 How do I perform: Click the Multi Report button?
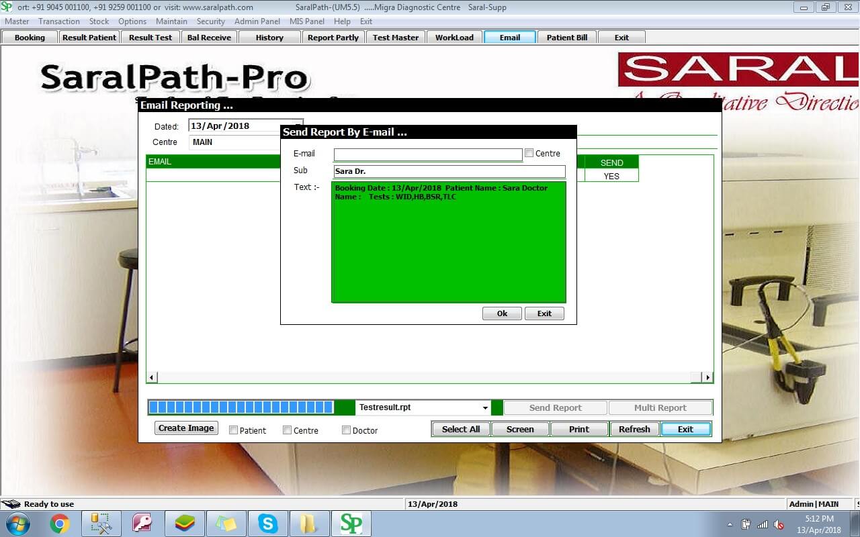pyautogui.click(x=660, y=407)
